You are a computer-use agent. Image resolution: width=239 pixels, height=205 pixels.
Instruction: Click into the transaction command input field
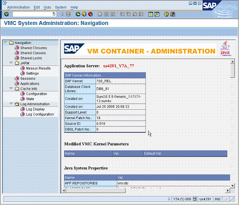32,14
